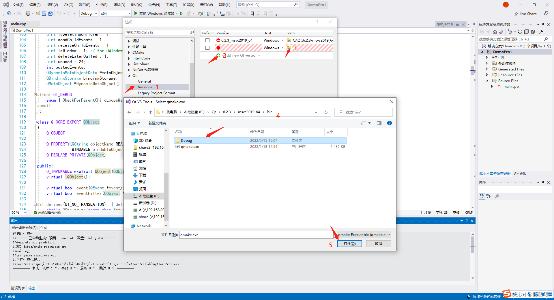Select Legacy Project Format in Options tree
The width and height of the screenshot is (554, 300).
(x=156, y=93)
